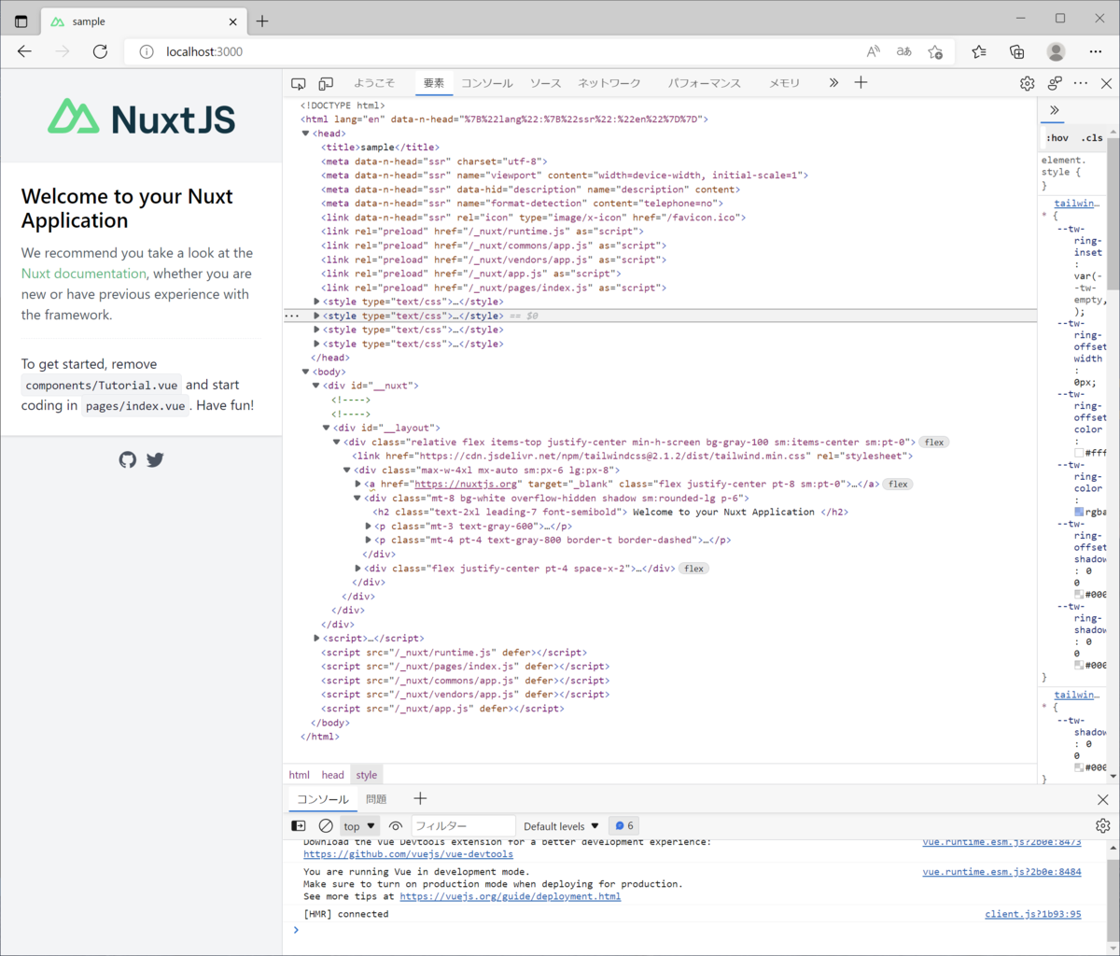Open the vuejs deployment guide link
This screenshot has width=1120, height=956.
tap(510, 896)
